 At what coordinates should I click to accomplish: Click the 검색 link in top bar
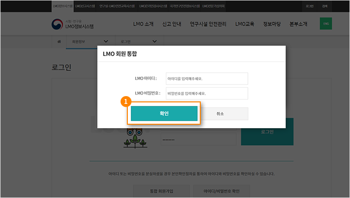pyautogui.click(x=325, y=6)
